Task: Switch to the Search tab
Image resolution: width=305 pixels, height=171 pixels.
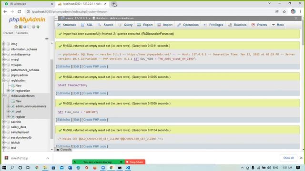Action: (x=105, y=25)
